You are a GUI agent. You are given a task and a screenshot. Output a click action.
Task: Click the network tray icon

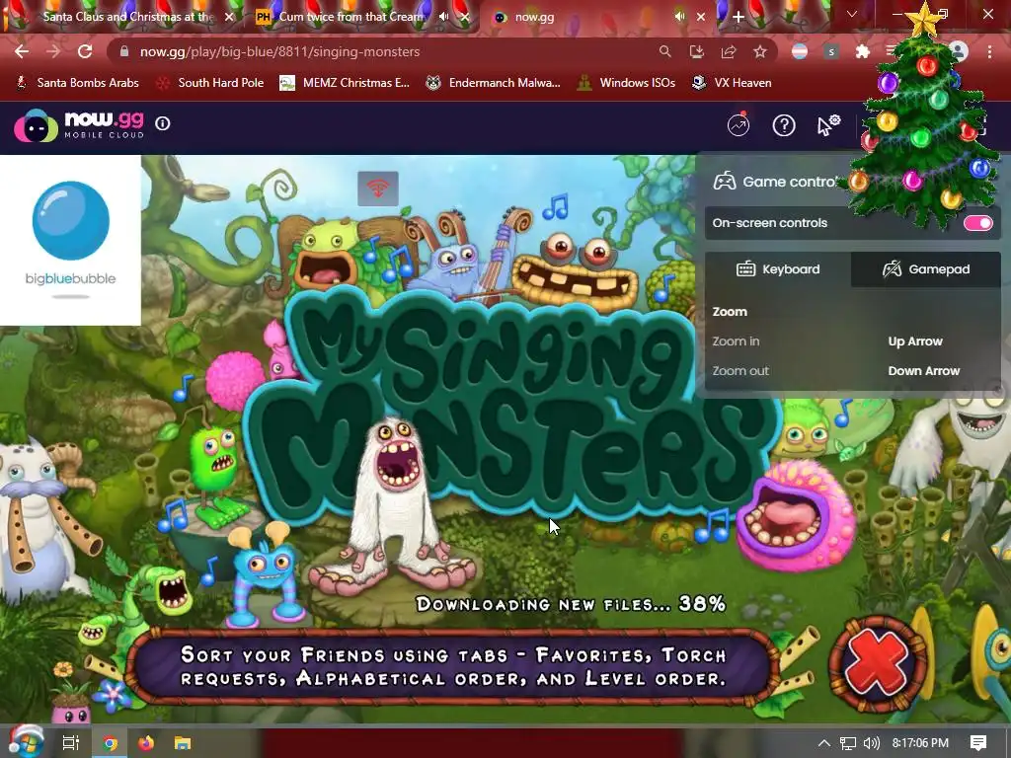[x=848, y=743]
